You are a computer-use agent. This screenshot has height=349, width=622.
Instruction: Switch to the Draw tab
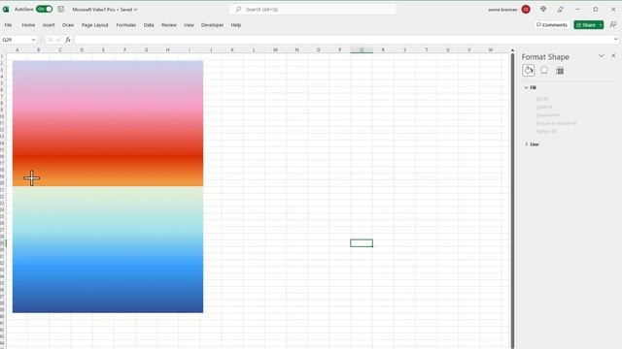pos(68,25)
